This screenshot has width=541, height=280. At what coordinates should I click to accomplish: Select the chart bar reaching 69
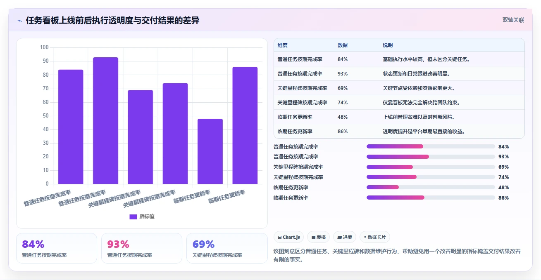[x=140, y=137]
